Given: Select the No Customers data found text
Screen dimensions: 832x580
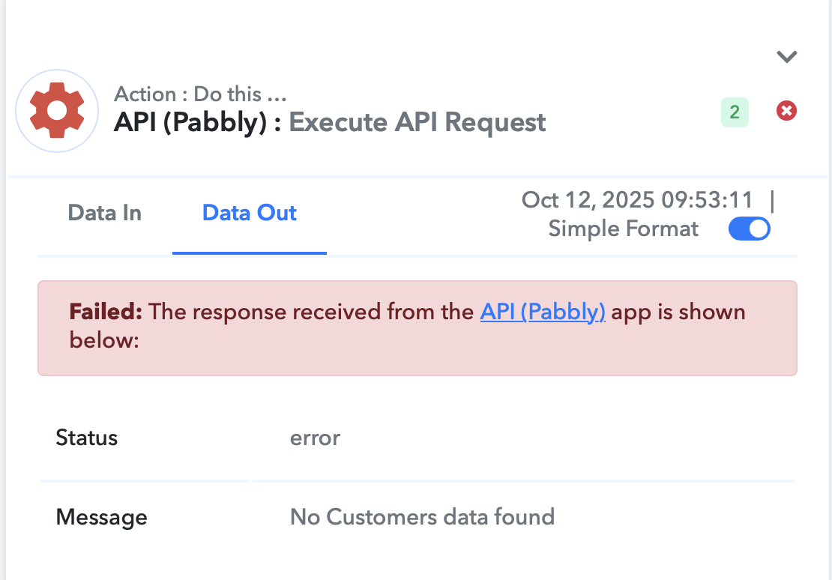Looking at the screenshot, I should tap(422, 517).
